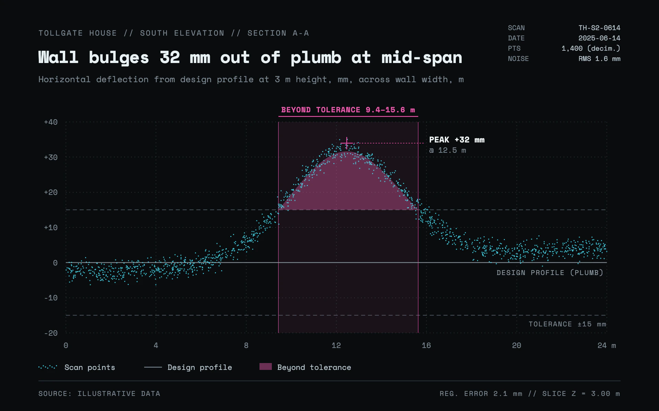Screen dimensions: 659x411
Task: Click the 'BEYOND TOLERANCE 9.4–15.6 m' label
Action: click(348, 110)
